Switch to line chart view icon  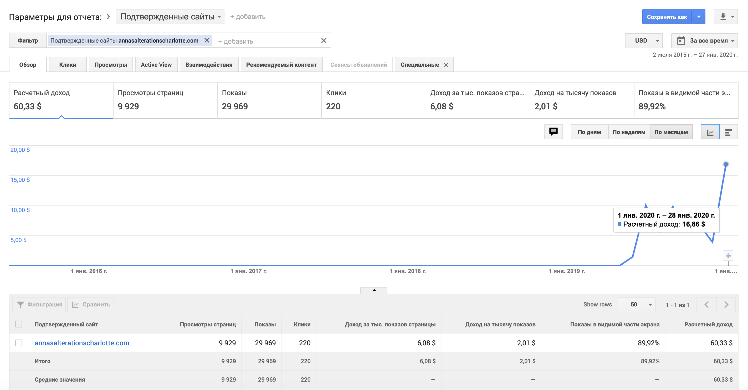pos(710,132)
